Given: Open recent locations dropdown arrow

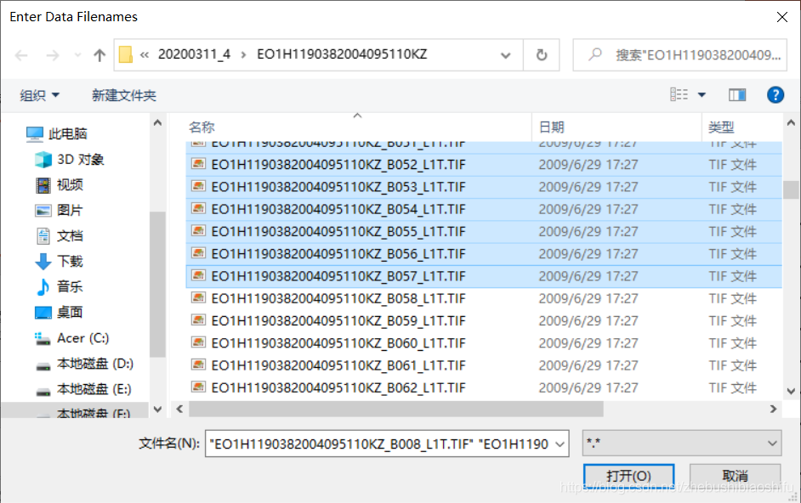Looking at the screenshot, I should [77, 55].
